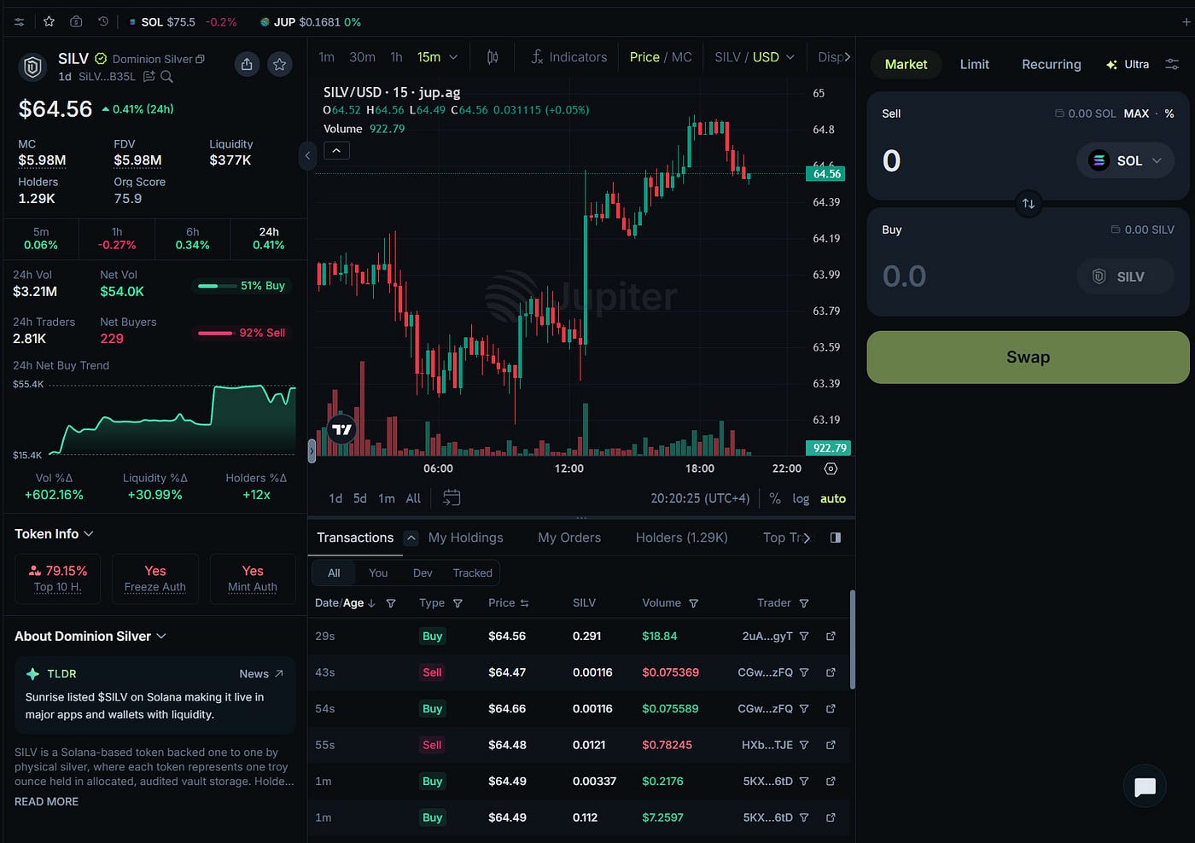Open the search magnifier beside SiLV...B35L
The height and width of the screenshot is (843, 1195).
coord(167,77)
